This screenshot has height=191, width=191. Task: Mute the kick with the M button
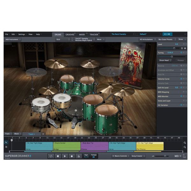click(185, 48)
